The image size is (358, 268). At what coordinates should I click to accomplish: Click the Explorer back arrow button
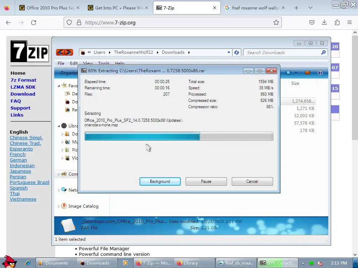(x=60, y=52)
